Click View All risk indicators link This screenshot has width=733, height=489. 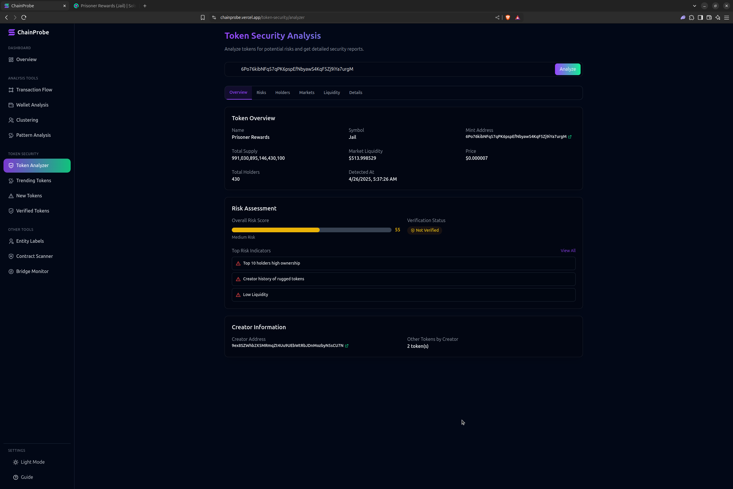[568, 251]
